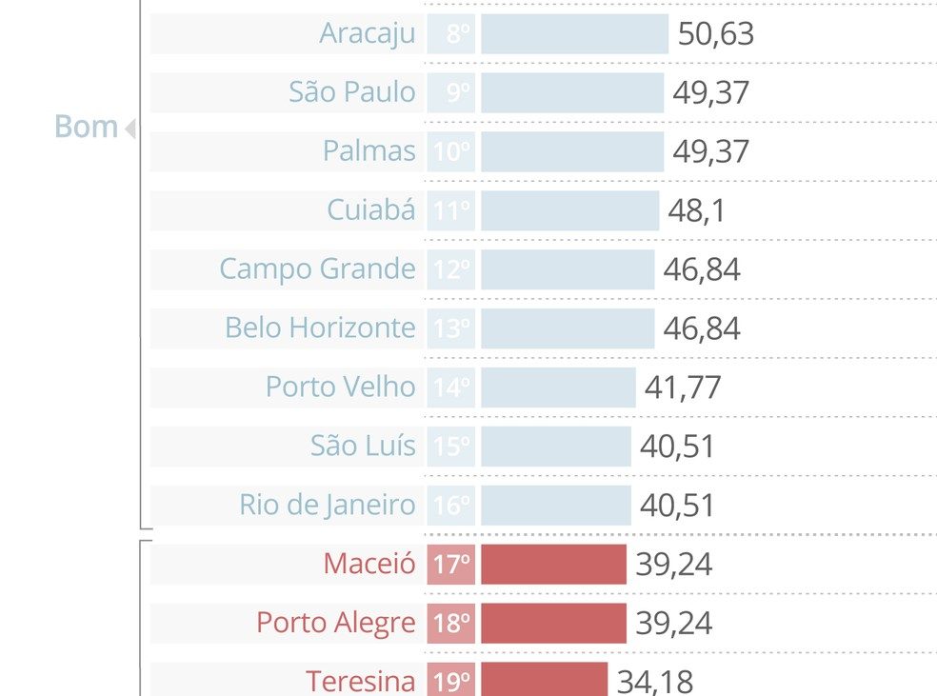
Task: Click the 11º rank badge for Cuiabá
Action: 451,210
